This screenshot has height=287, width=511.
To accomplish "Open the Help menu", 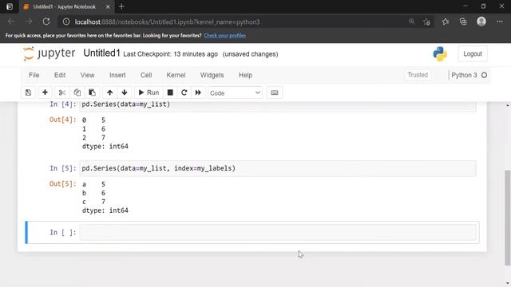I will click(245, 75).
